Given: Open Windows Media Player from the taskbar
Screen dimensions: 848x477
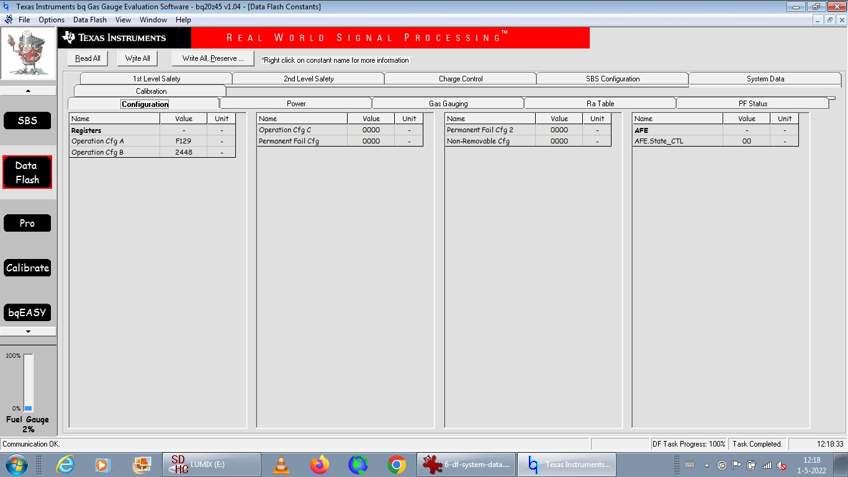Looking at the screenshot, I should [102, 465].
